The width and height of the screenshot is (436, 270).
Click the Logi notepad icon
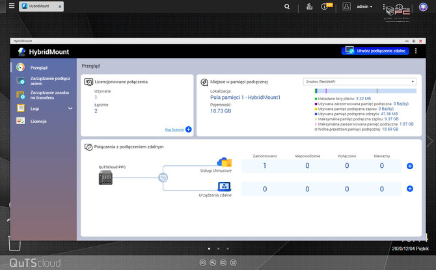(21, 108)
